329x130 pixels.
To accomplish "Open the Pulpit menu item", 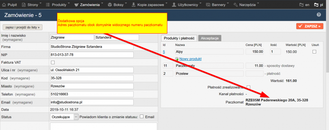I will [10, 5].
